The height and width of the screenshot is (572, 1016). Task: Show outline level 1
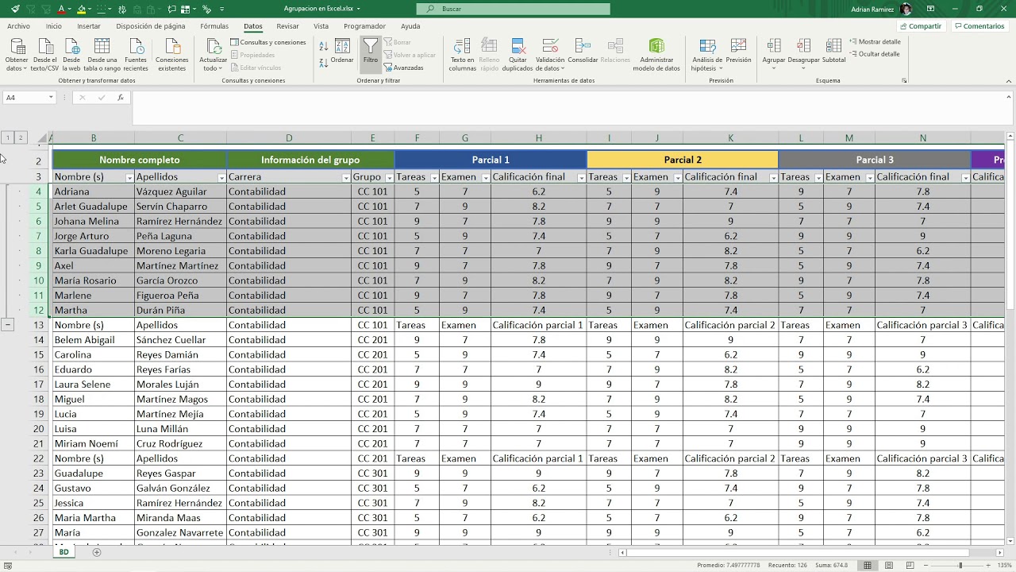(7, 137)
